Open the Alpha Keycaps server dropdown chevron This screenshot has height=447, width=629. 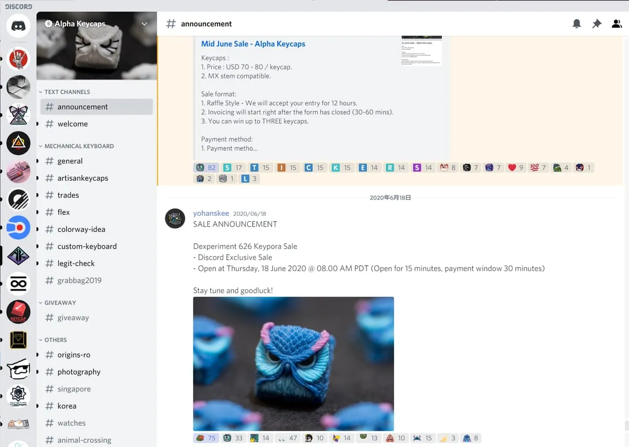point(145,24)
